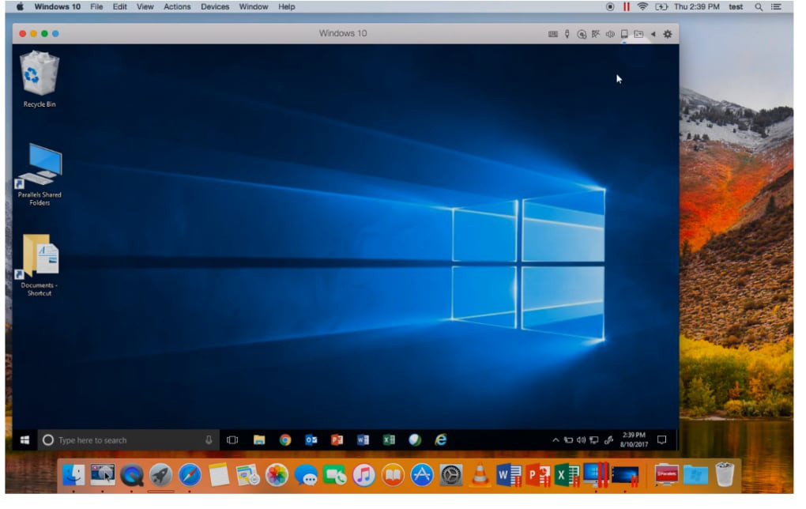Open FaceTime from the Dock

(x=334, y=474)
